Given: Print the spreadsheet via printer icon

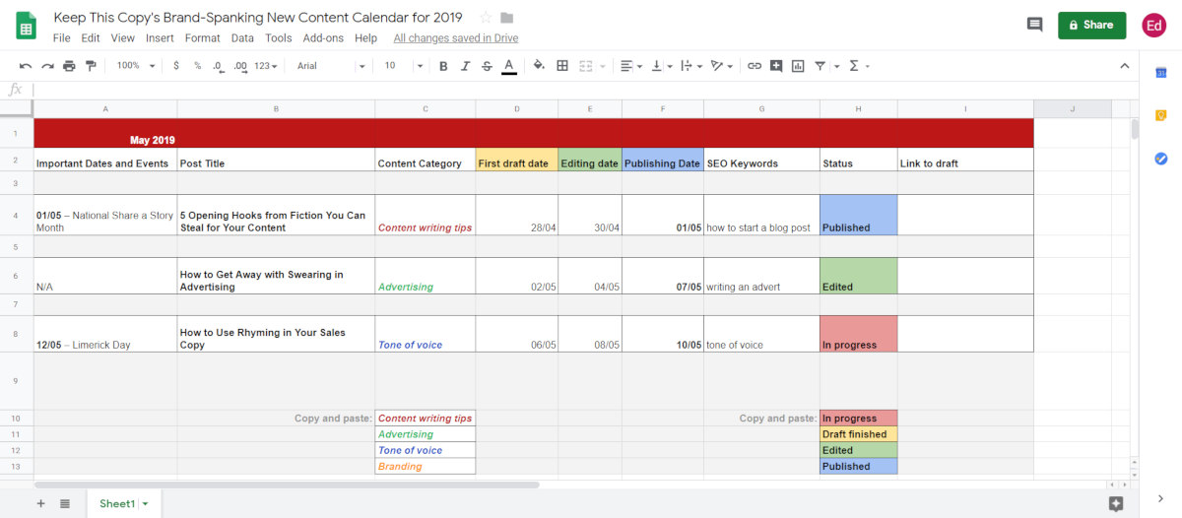Looking at the screenshot, I should pyautogui.click(x=69, y=66).
